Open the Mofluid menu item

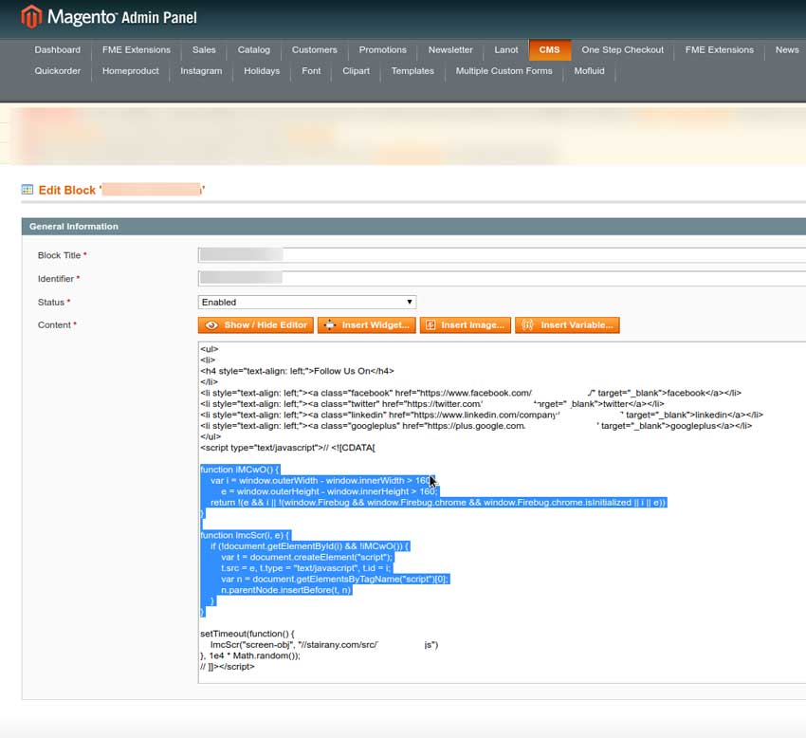coord(590,70)
